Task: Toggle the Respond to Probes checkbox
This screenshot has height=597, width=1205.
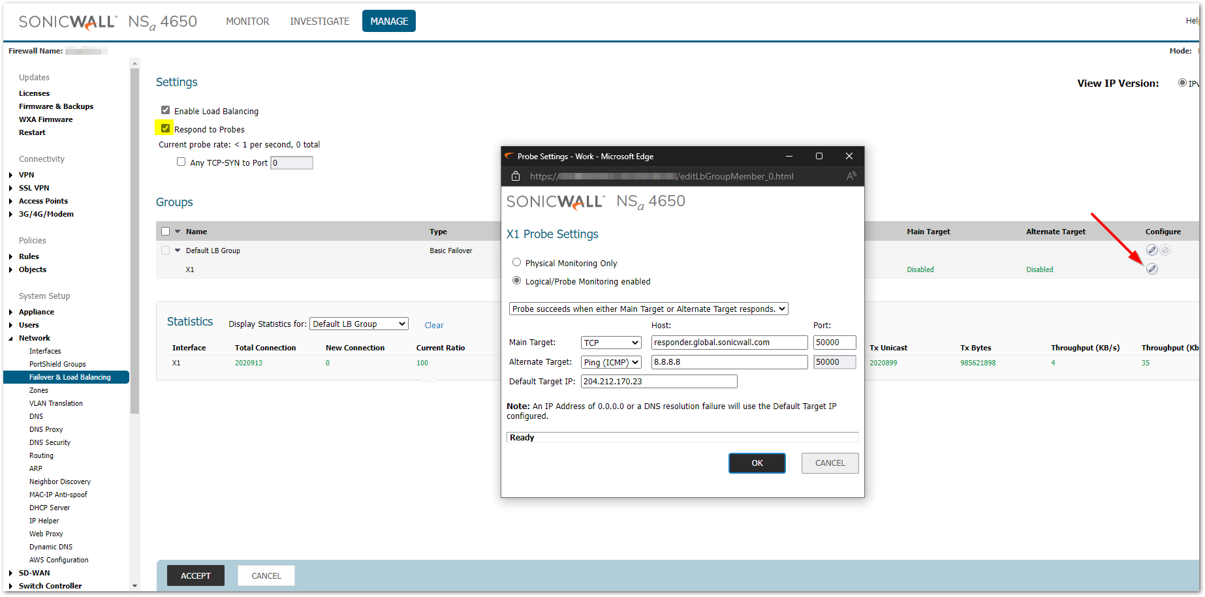Action: (166, 129)
